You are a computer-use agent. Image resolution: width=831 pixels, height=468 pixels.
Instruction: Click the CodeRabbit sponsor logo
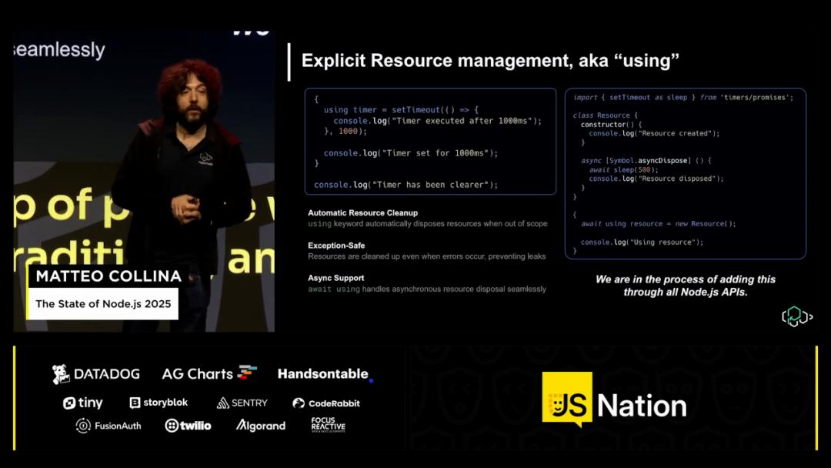coord(325,403)
